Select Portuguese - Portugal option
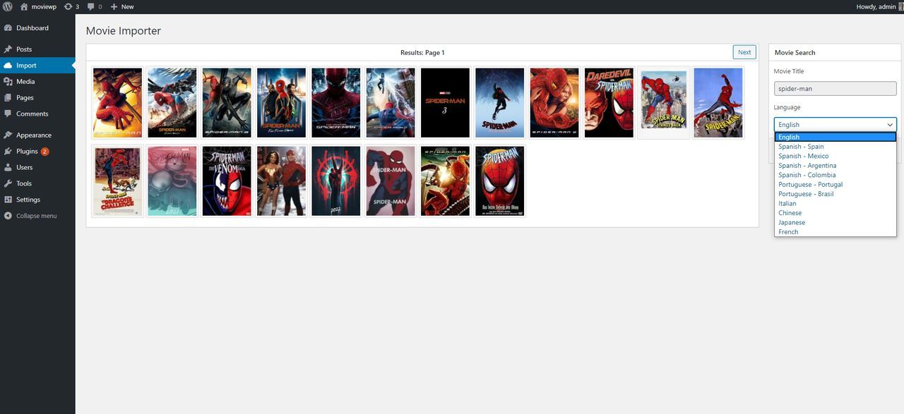Screen dimensions: 904x414 tap(835, 185)
